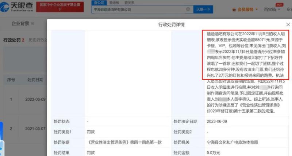Open the red 国家中小企业发展子基金旗下 banner
292x156 pixels.
click(x=60, y=7)
